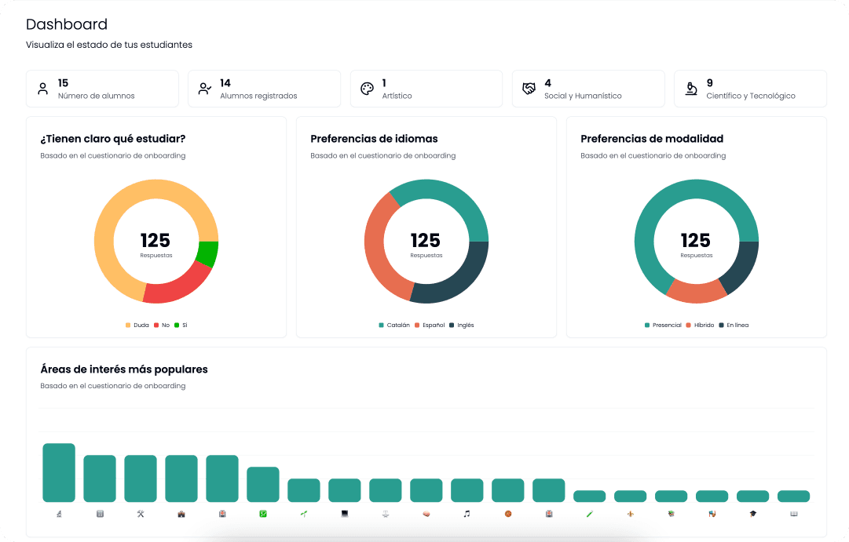Click the orange Híbrido segment in modalidad donut
Screen dimensions: 849x542
tap(696, 293)
